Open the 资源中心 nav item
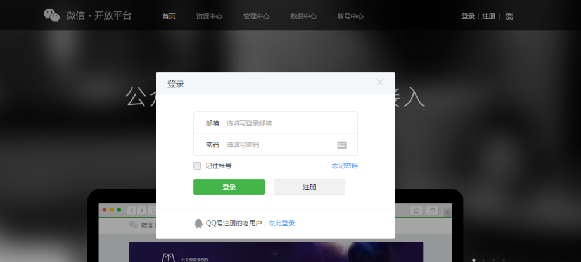Screen dimensions: 581x262 (209, 16)
